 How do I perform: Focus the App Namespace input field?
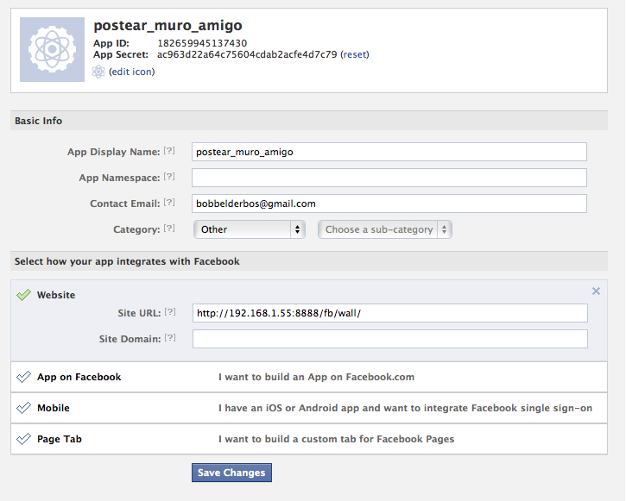point(389,178)
